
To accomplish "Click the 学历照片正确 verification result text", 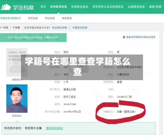I will [33, 128].
